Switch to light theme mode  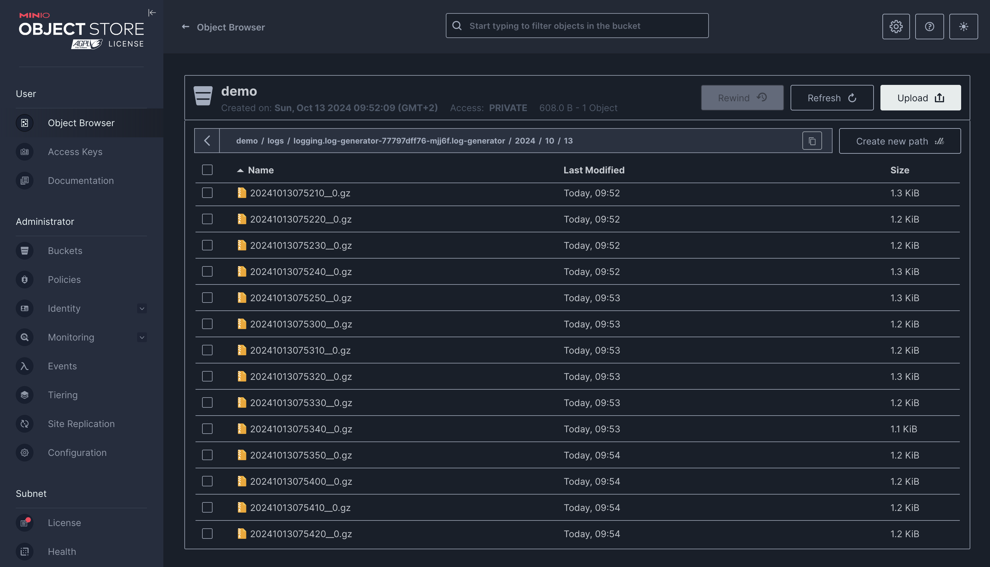tap(963, 27)
